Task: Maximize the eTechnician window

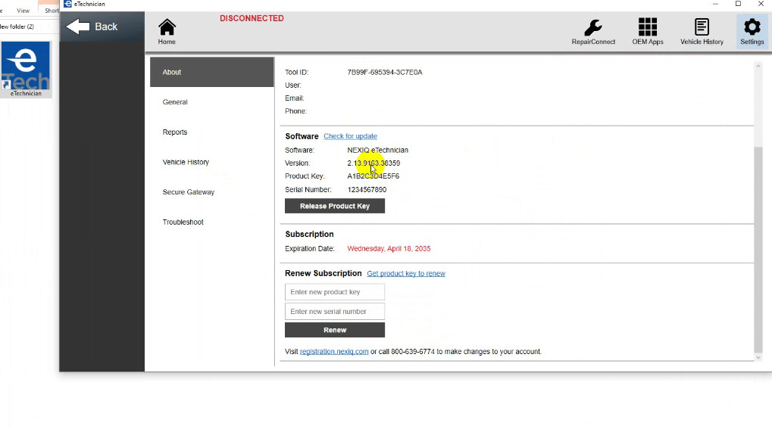Action: click(738, 4)
